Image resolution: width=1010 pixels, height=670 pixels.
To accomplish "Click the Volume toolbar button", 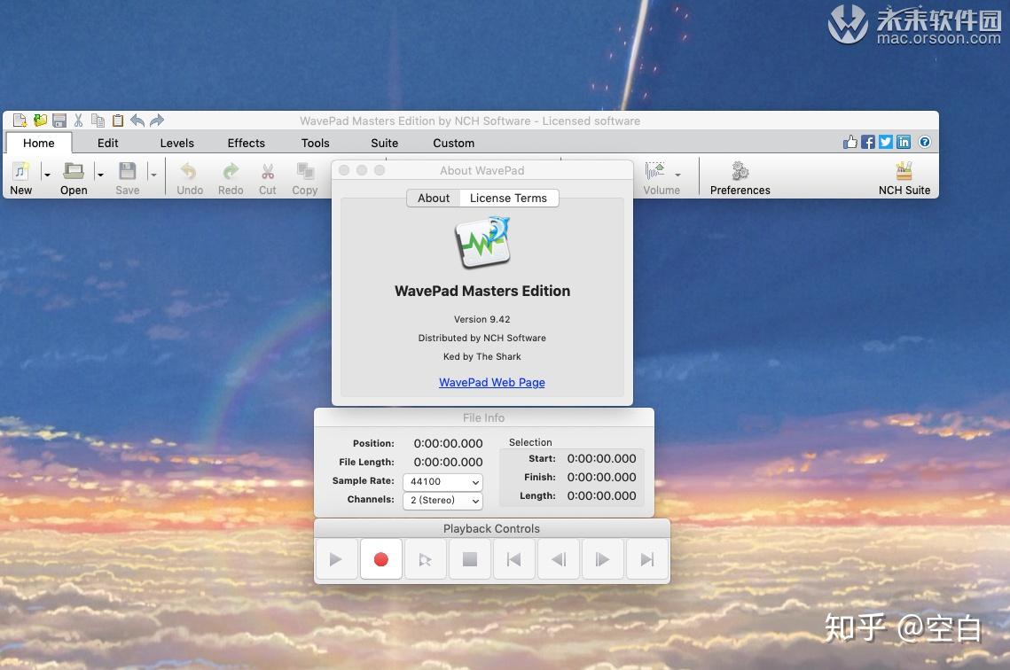I will coord(661,178).
